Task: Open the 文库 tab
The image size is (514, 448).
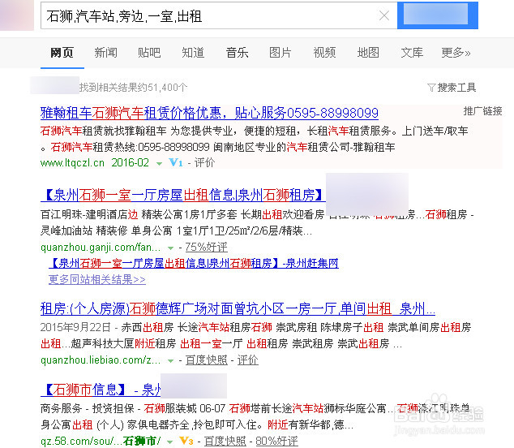Action: click(412, 53)
